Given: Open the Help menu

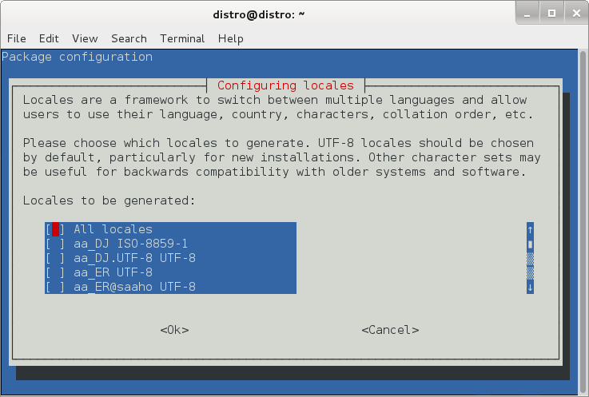Looking at the screenshot, I should click(x=231, y=38).
